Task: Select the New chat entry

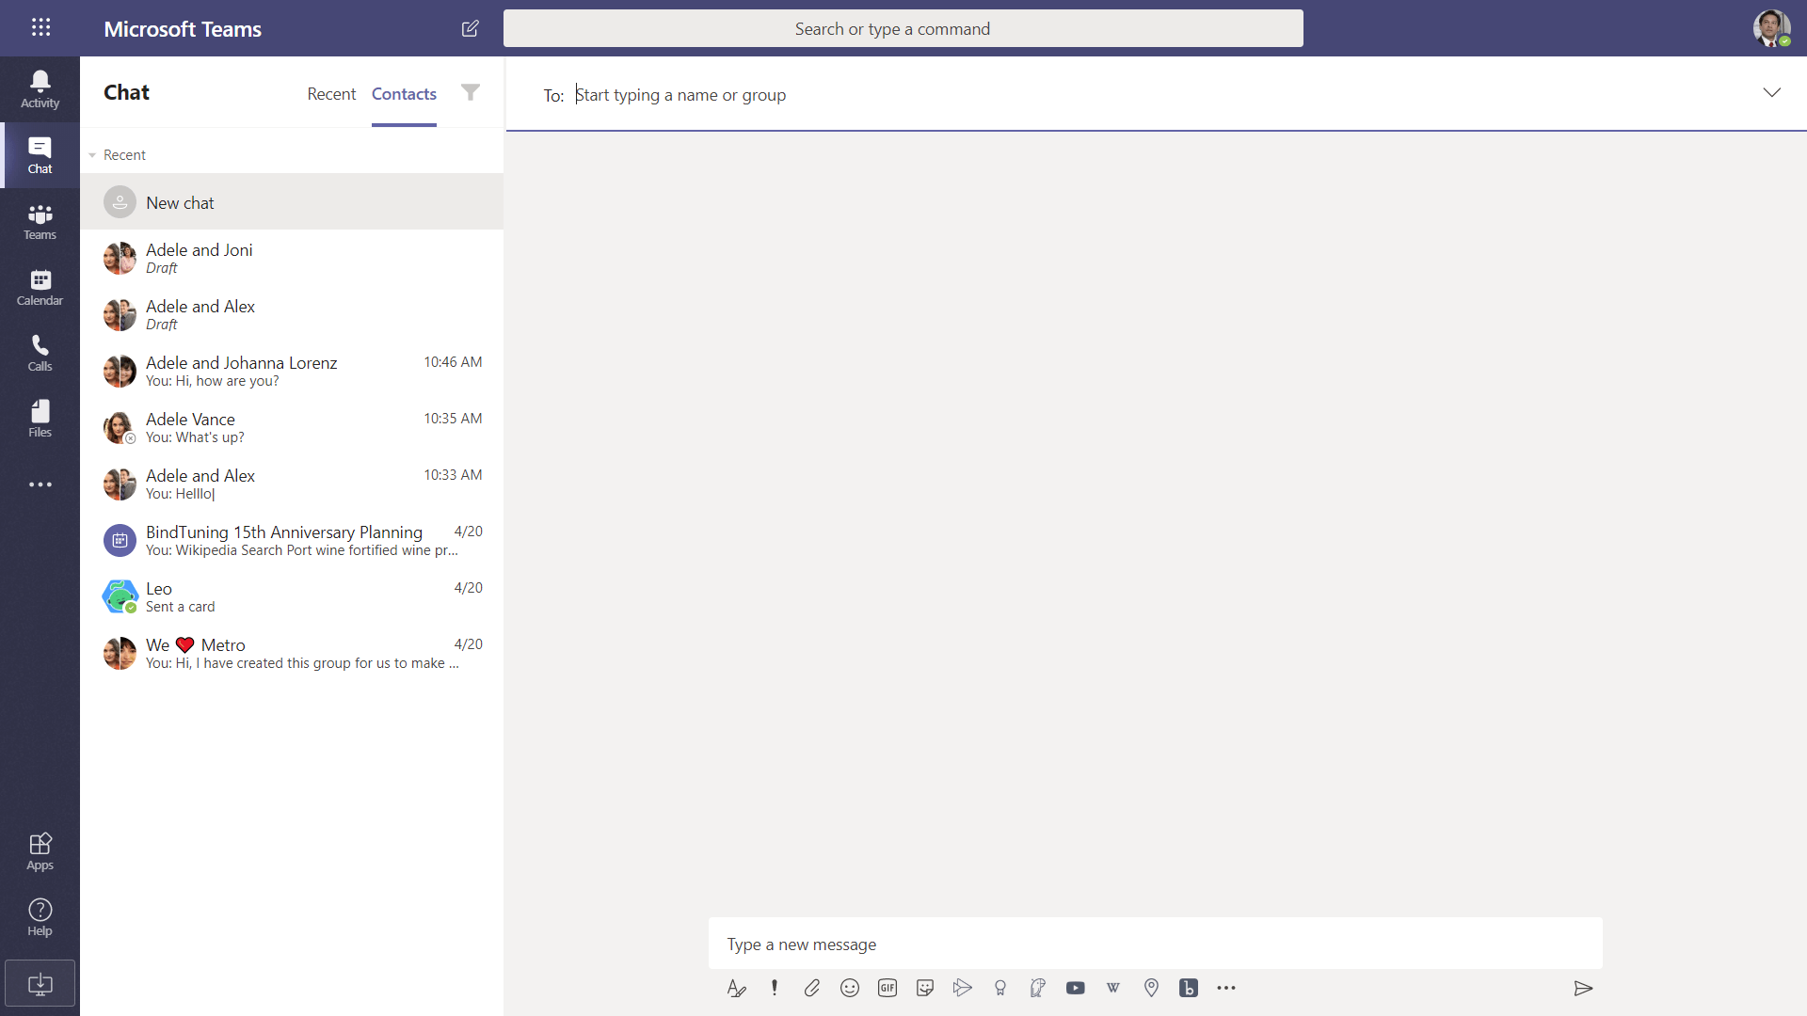Action: tap(292, 202)
